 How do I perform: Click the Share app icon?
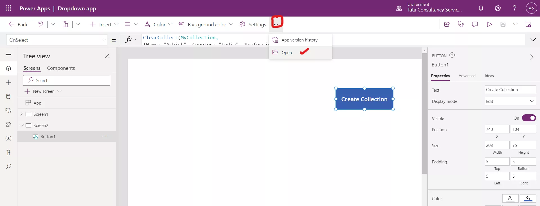click(447, 24)
